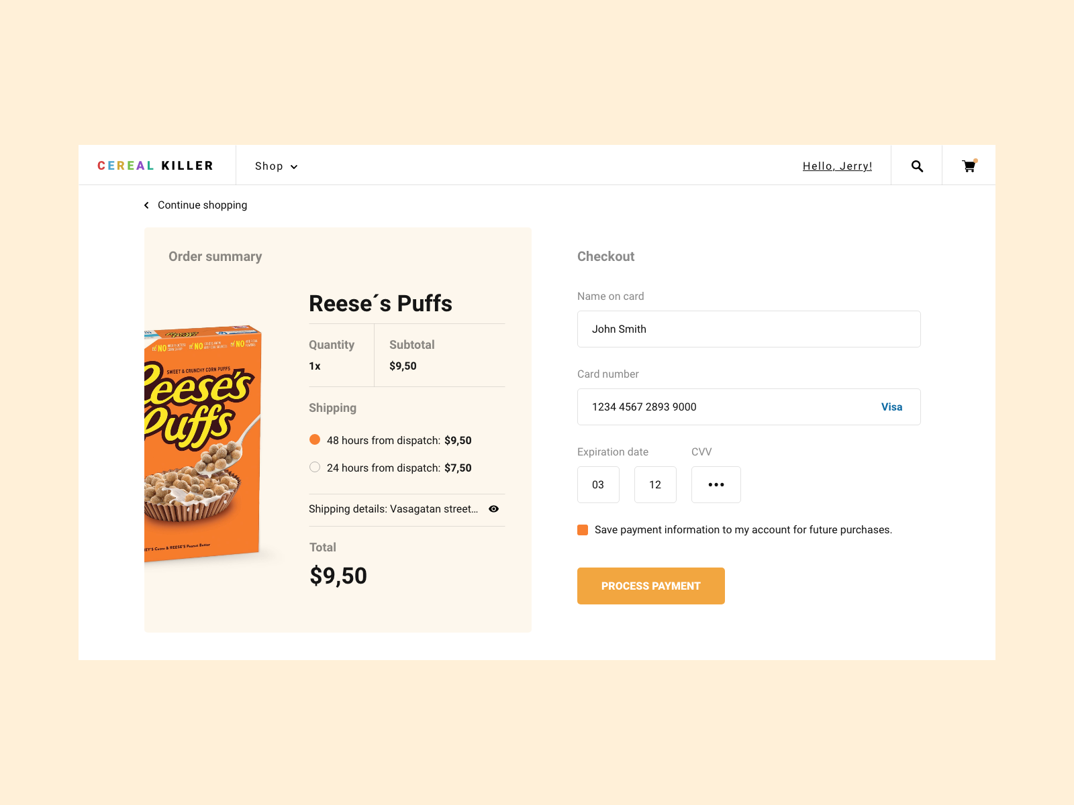Click the expiration year field
This screenshot has height=805, width=1074.
(655, 485)
